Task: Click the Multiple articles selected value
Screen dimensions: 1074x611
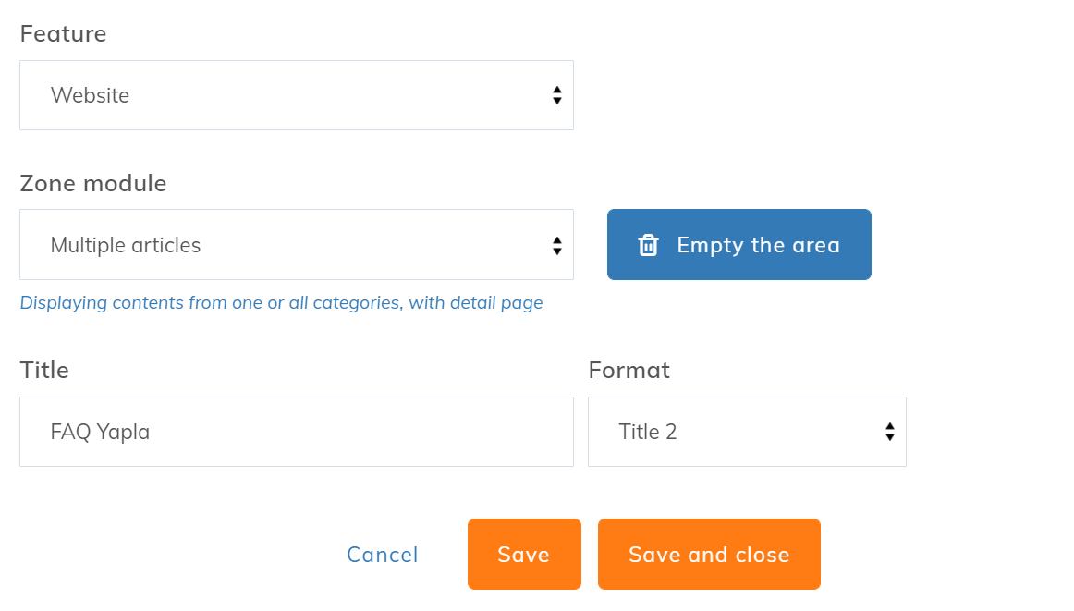Action: [x=126, y=245]
